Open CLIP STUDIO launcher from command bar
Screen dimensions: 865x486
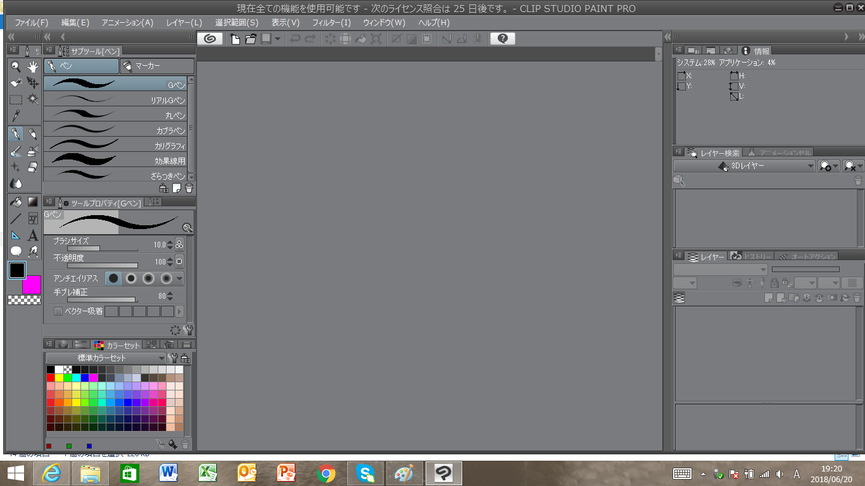pyautogui.click(x=210, y=39)
